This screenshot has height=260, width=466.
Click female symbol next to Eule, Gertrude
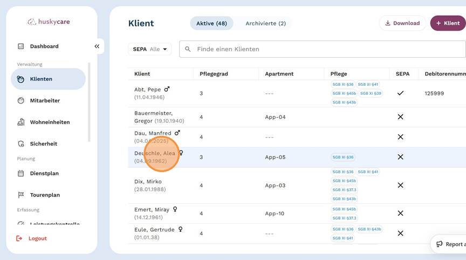click(x=180, y=229)
